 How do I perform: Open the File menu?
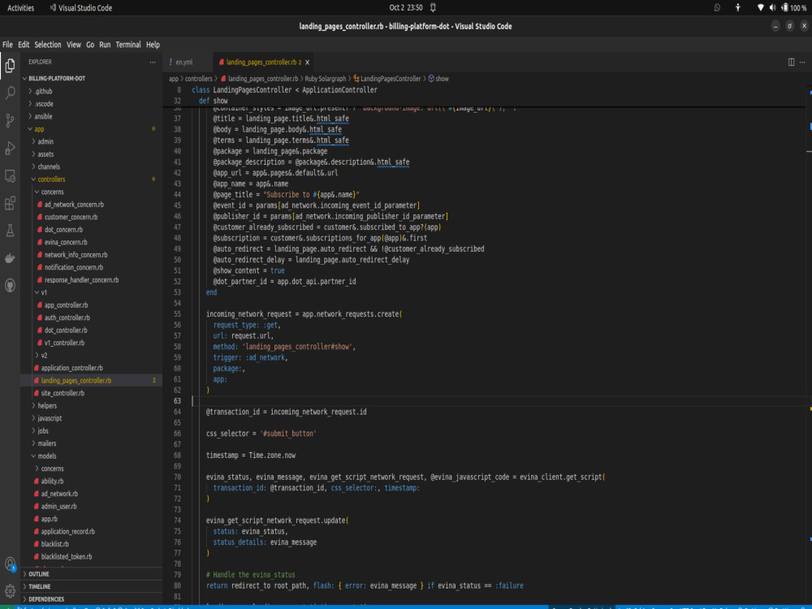(7, 45)
